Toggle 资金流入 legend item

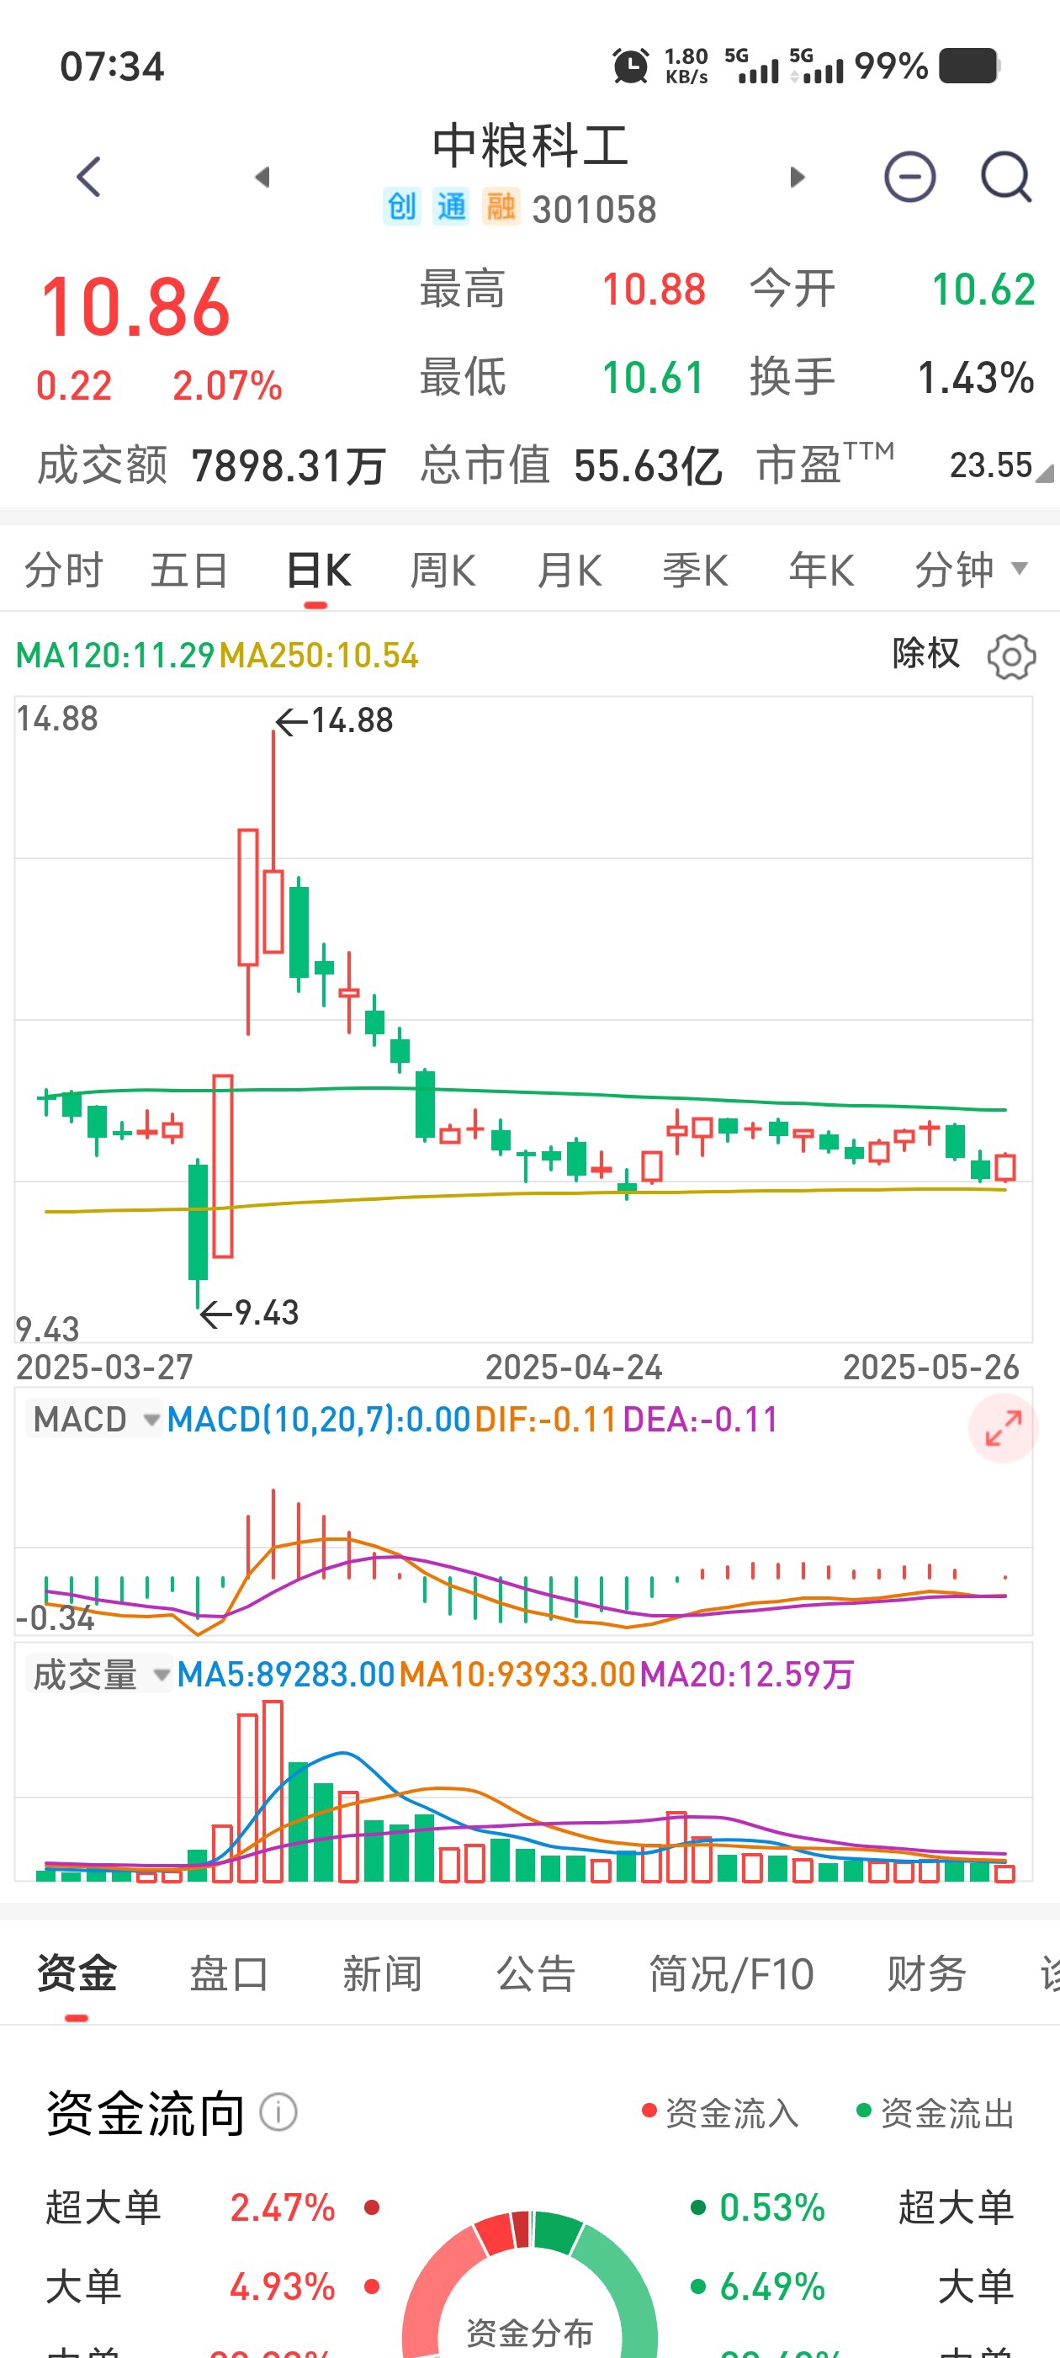tap(720, 2112)
